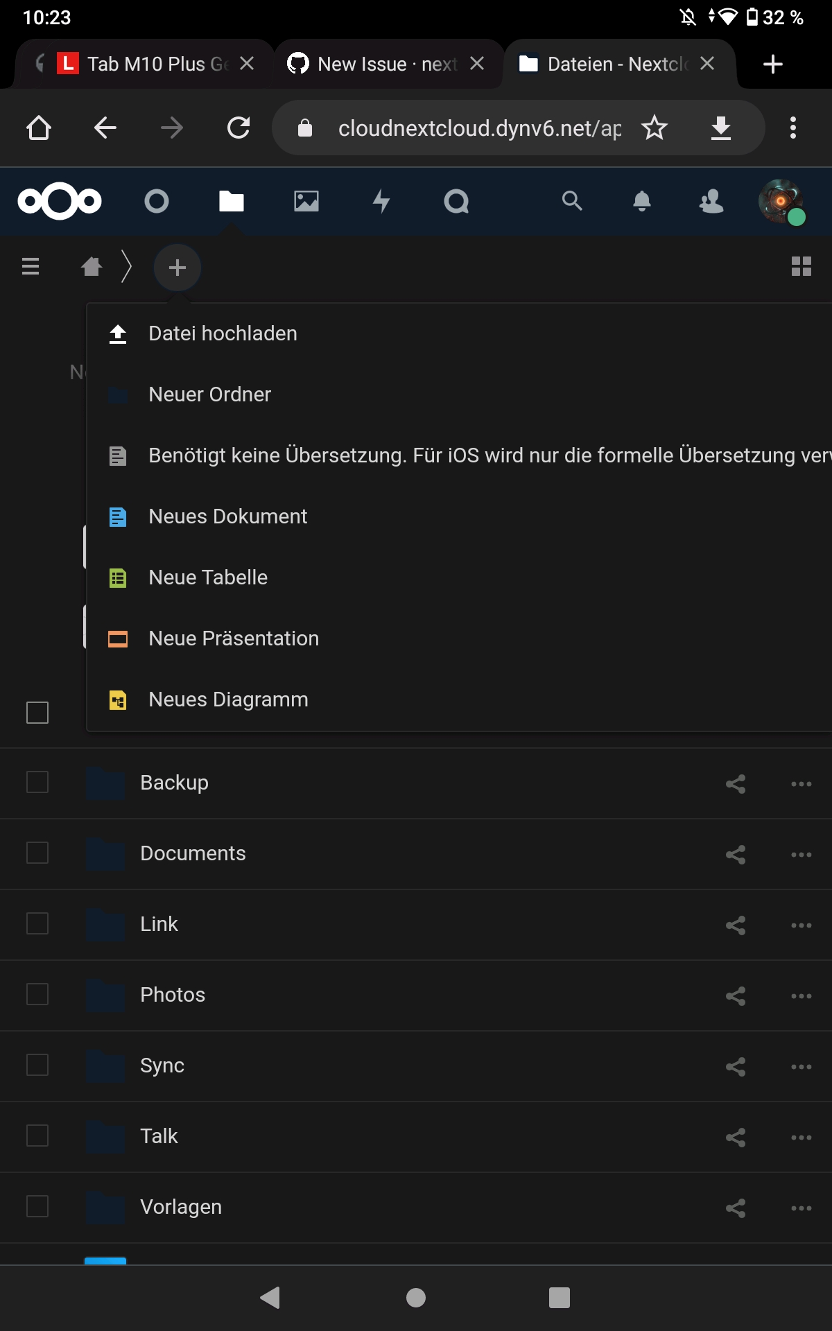Check the Backup folder checkbox
Screen dimensions: 832x1331
click(x=37, y=782)
